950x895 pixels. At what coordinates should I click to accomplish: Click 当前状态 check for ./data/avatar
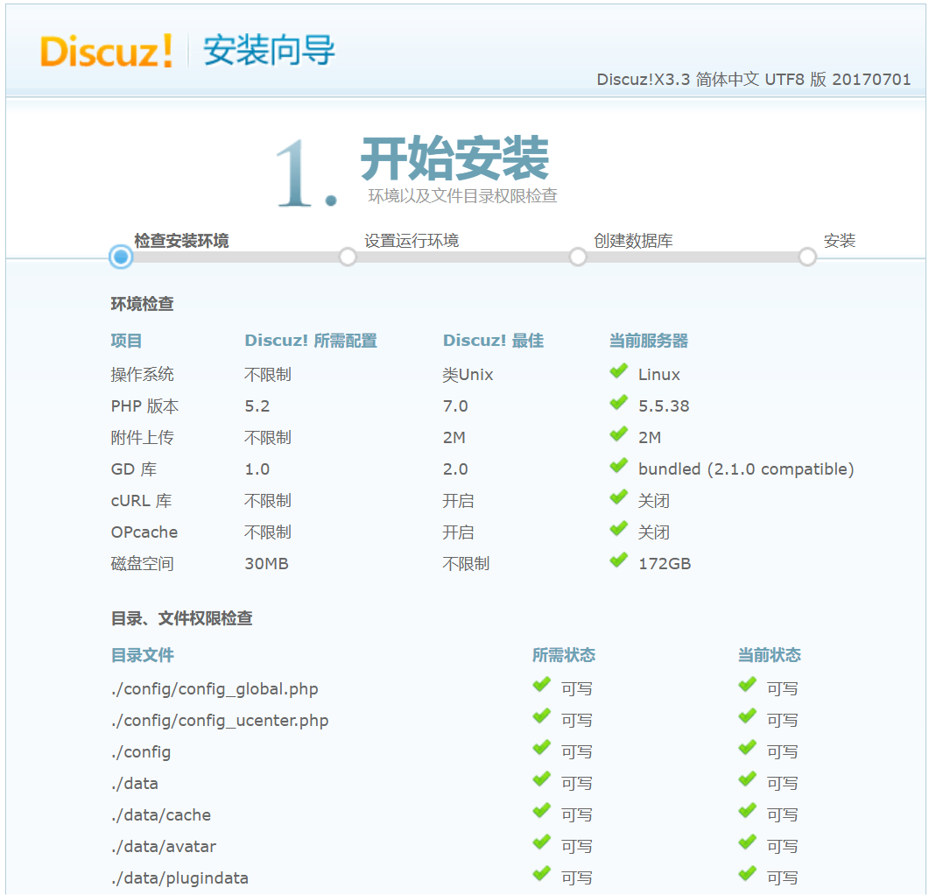pos(748,842)
